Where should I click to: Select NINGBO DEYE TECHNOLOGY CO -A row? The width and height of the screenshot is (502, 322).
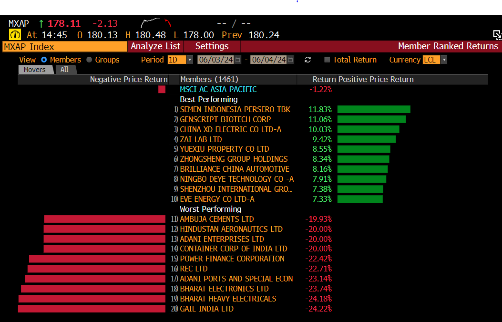tap(236, 179)
